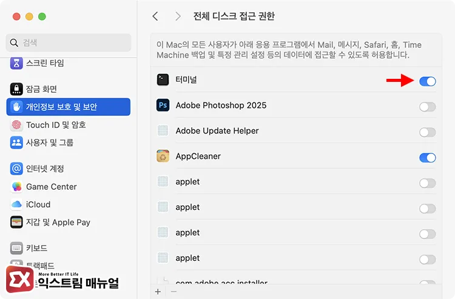Viewport: 455px width, 299px height.
Task: Toggle Full Disk Access for 터미널
Action: click(428, 81)
